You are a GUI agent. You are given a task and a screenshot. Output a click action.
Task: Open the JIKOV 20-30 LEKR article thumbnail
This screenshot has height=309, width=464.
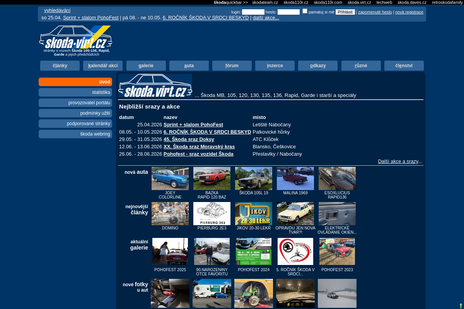254,214
